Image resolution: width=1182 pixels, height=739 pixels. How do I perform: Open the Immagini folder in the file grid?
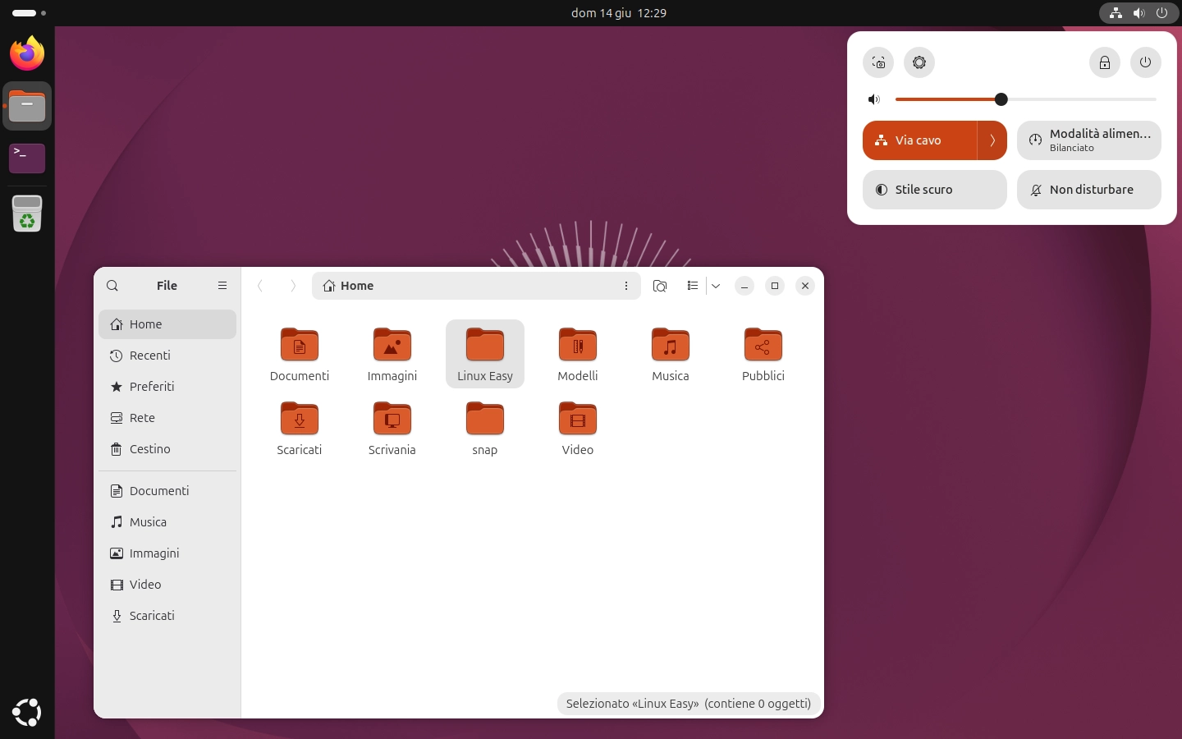point(392,345)
